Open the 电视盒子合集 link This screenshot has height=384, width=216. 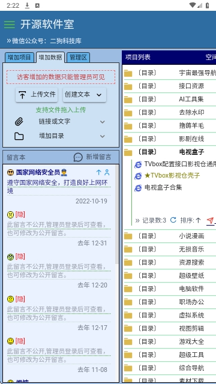[163, 188]
